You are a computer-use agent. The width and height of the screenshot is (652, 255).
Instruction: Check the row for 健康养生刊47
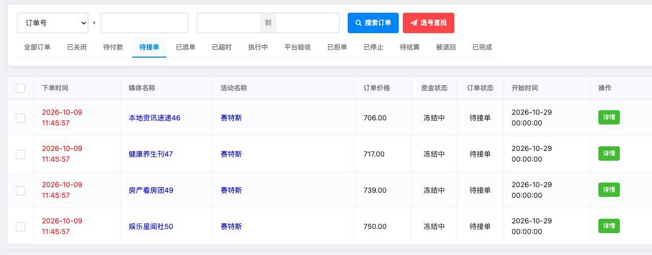pos(20,154)
